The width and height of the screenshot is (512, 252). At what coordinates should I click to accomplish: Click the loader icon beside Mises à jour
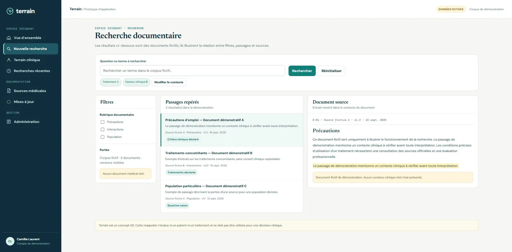pyautogui.click(x=9, y=102)
